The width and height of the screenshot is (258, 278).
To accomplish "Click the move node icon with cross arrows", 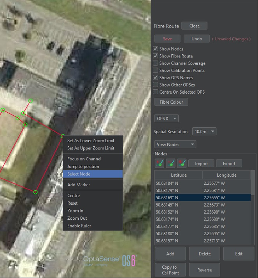I will 182,163.
